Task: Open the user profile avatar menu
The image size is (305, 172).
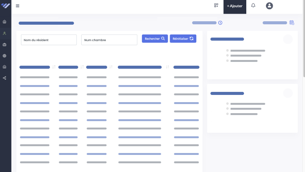Action: coord(270,6)
